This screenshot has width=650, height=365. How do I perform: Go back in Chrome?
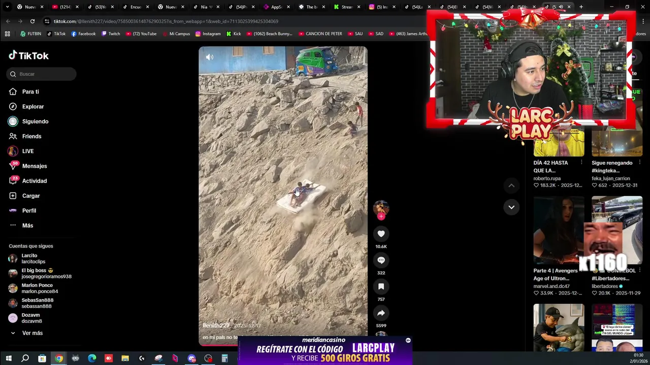[8, 21]
